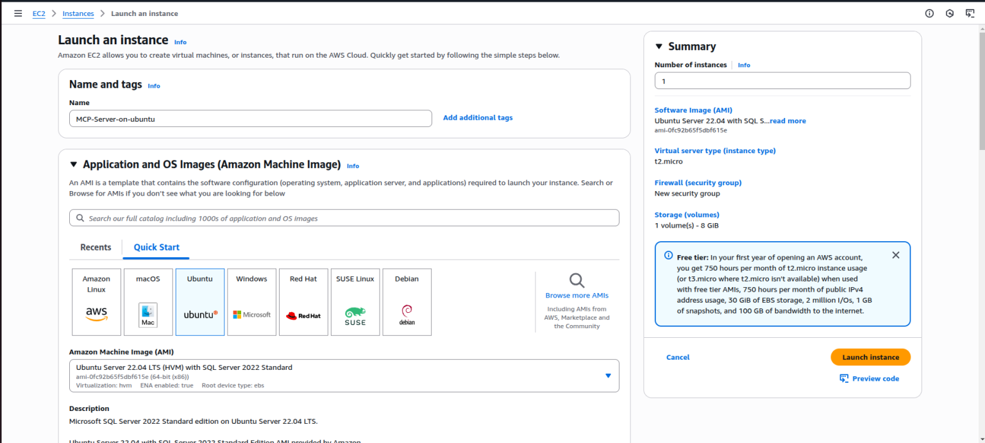Open the Add additional tags link

click(x=477, y=117)
